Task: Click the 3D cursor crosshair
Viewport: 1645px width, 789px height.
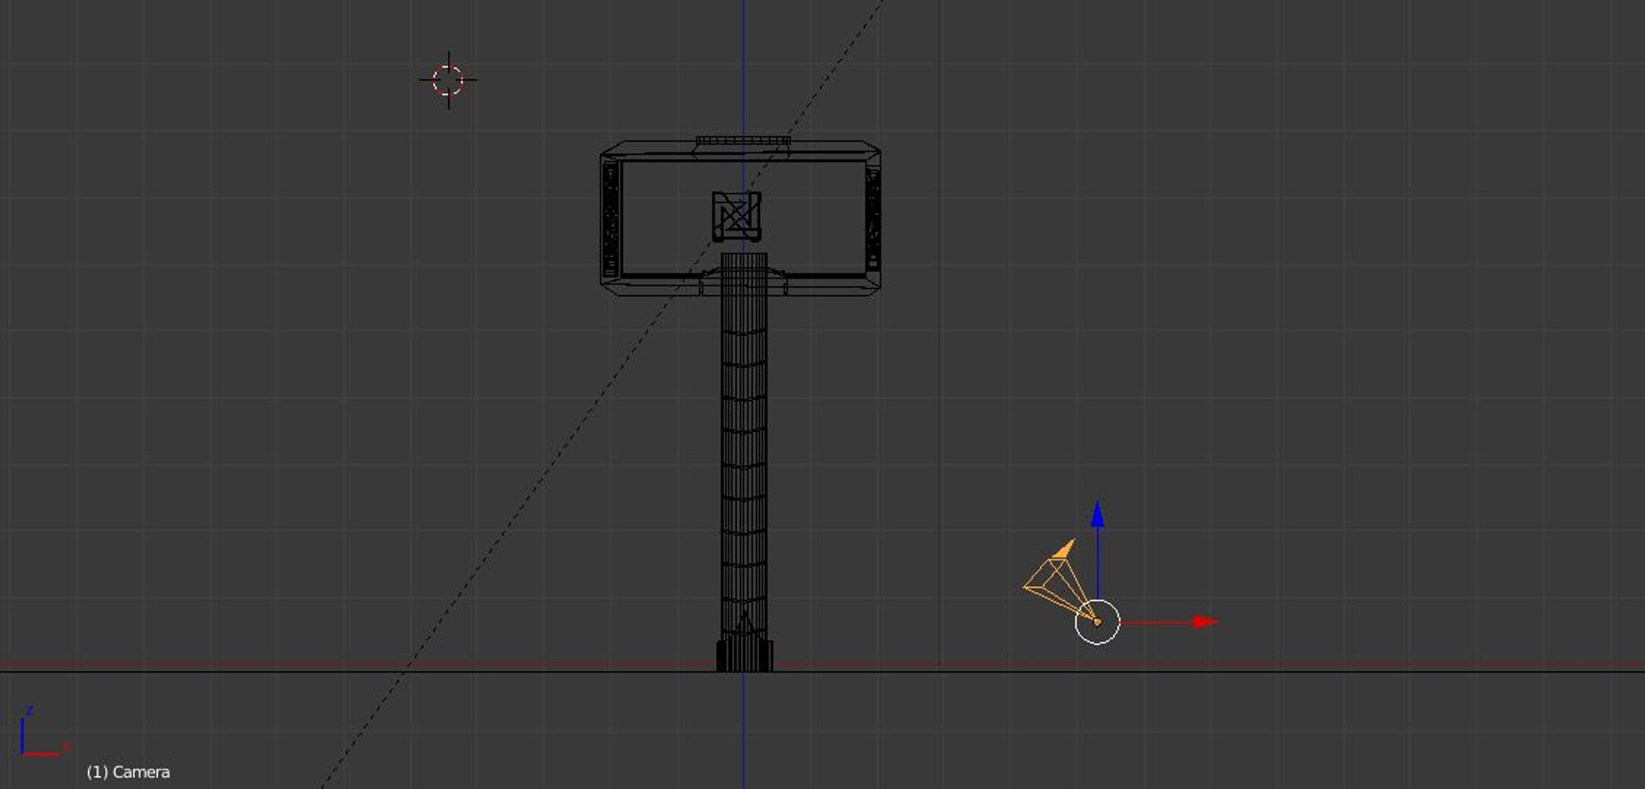Action: 448,81
